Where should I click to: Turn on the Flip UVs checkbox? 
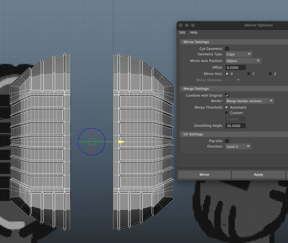point(227,141)
